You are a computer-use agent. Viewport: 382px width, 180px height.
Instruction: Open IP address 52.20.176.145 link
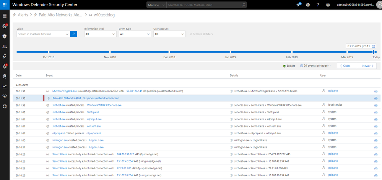(135, 91)
